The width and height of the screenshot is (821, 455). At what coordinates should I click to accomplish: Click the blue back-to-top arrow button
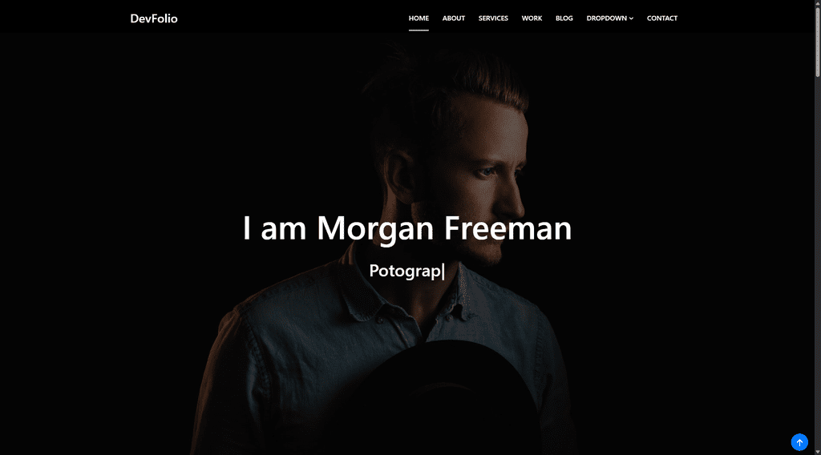tap(799, 442)
